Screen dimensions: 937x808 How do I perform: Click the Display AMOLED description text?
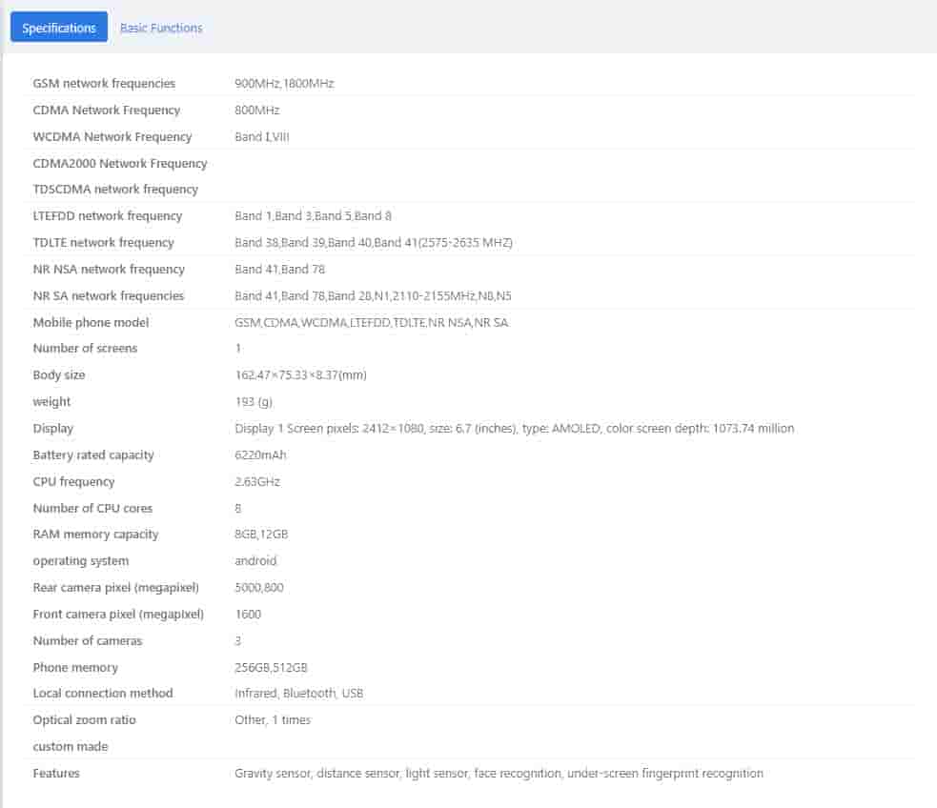point(514,429)
